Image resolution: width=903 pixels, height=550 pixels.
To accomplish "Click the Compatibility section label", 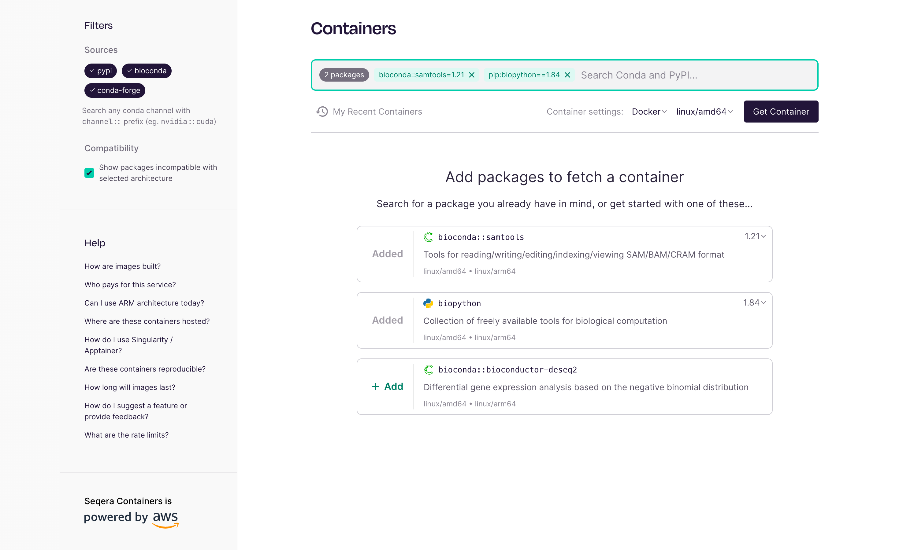I will (111, 148).
